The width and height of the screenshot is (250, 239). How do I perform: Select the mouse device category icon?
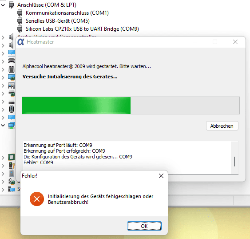[x=12, y=109]
